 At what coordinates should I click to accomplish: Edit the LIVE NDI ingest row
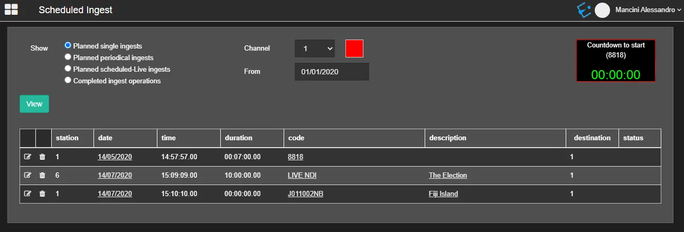pos(27,175)
